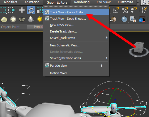Click the ViewCube Back face
The image size is (149, 117).
(x=138, y=49)
